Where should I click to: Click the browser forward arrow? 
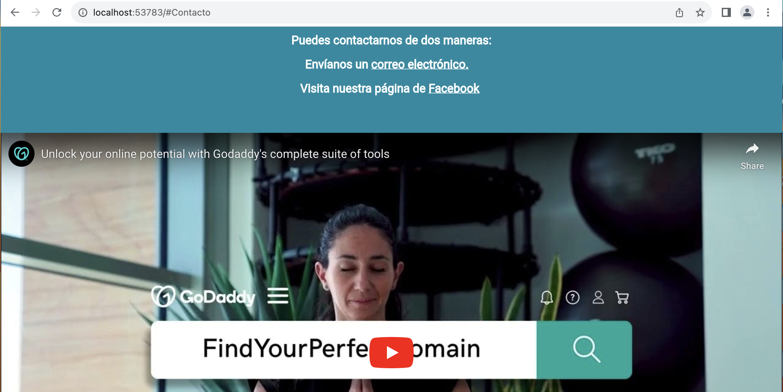[x=36, y=12]
